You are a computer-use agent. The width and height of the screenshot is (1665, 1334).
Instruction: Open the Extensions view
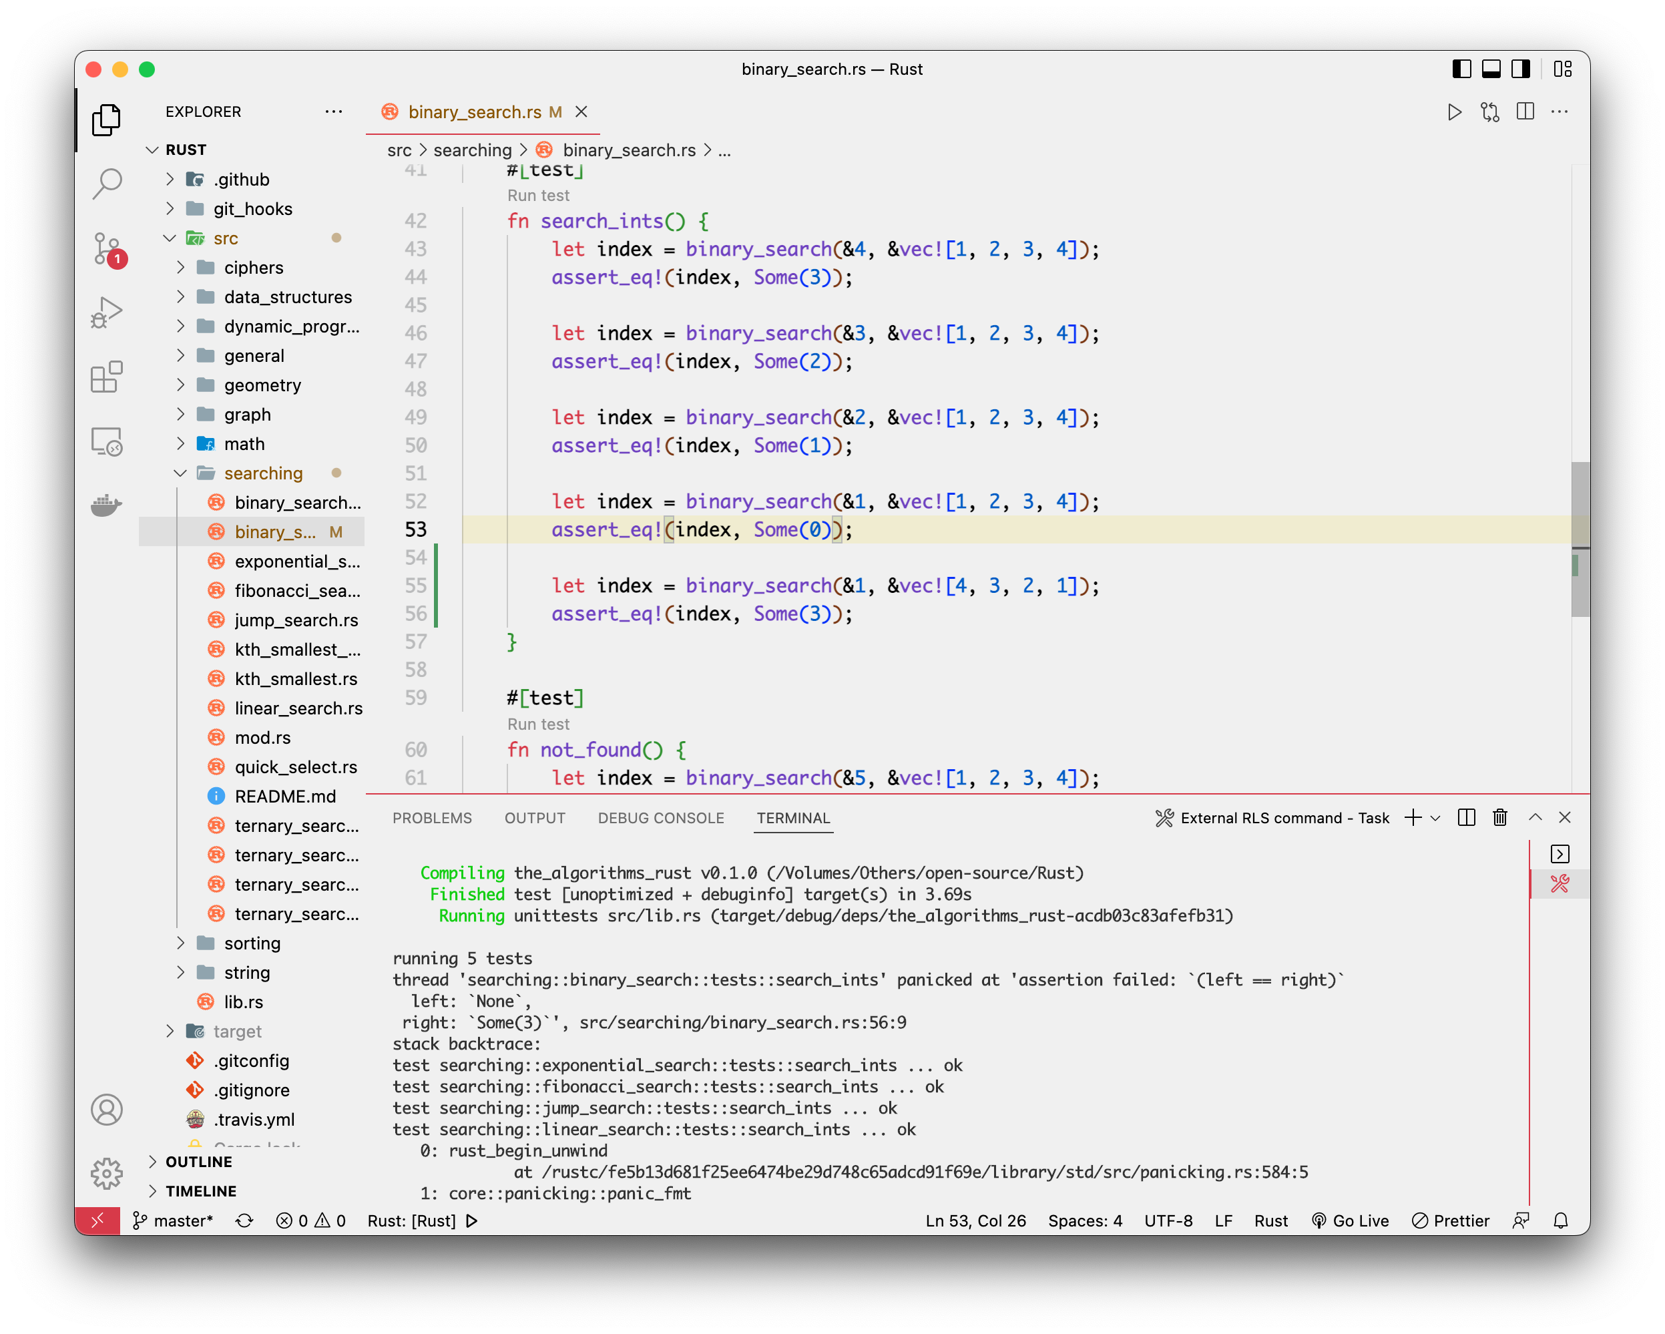tap(107, 376)
